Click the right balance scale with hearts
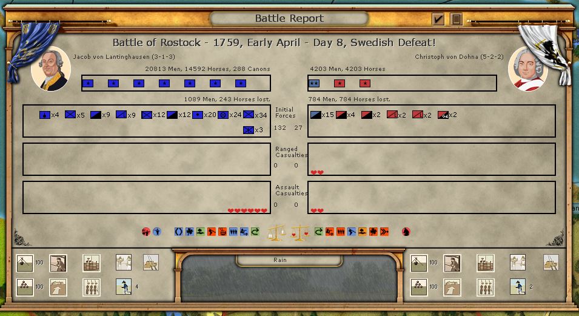 pyautogui.click(x=300, y=232)
